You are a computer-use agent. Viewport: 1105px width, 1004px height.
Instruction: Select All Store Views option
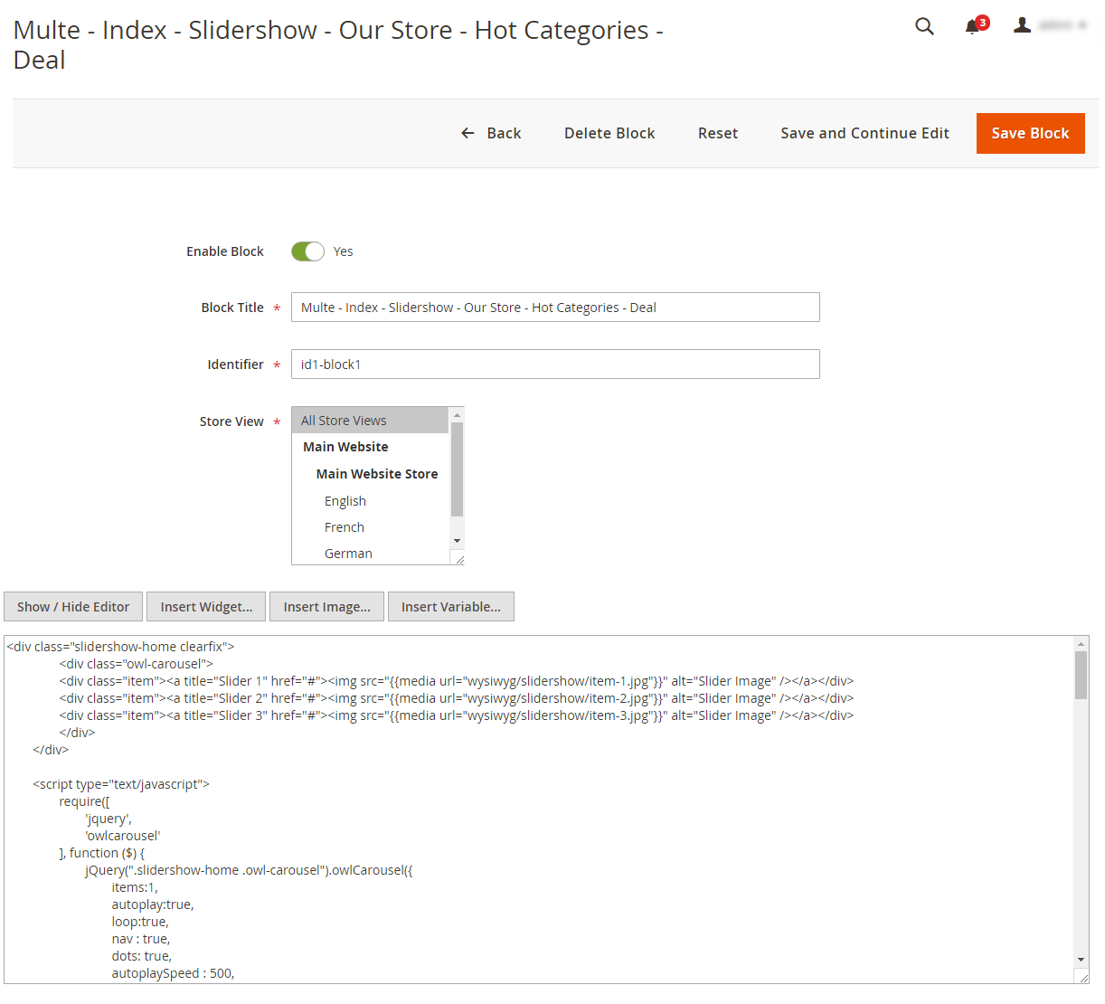click(x=370, y=421)
